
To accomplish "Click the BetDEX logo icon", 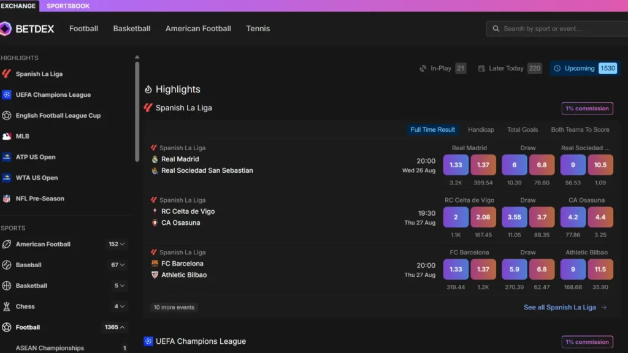I will (6, 29).
